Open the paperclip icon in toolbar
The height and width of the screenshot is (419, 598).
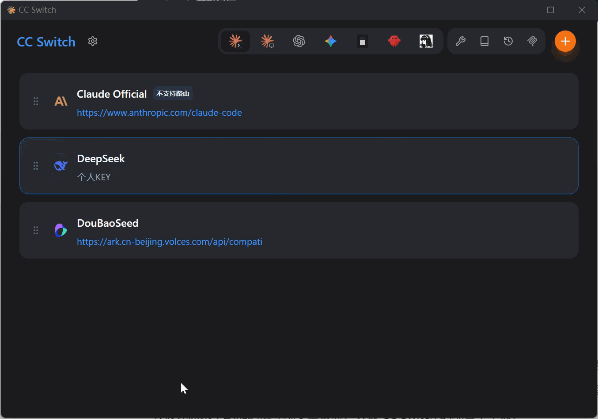tap(532, 42)
